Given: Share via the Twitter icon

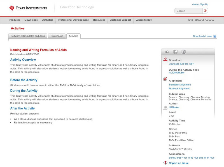Looking at the screenshot, I should (x=183, y=52).
